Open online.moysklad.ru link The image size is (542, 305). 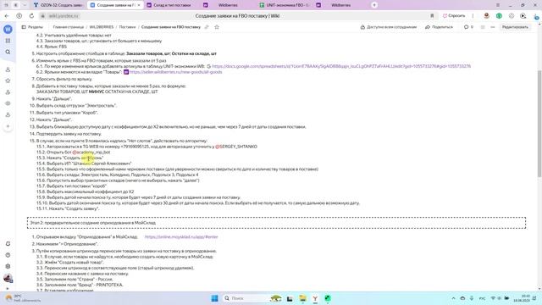click(x=181, y=237)
